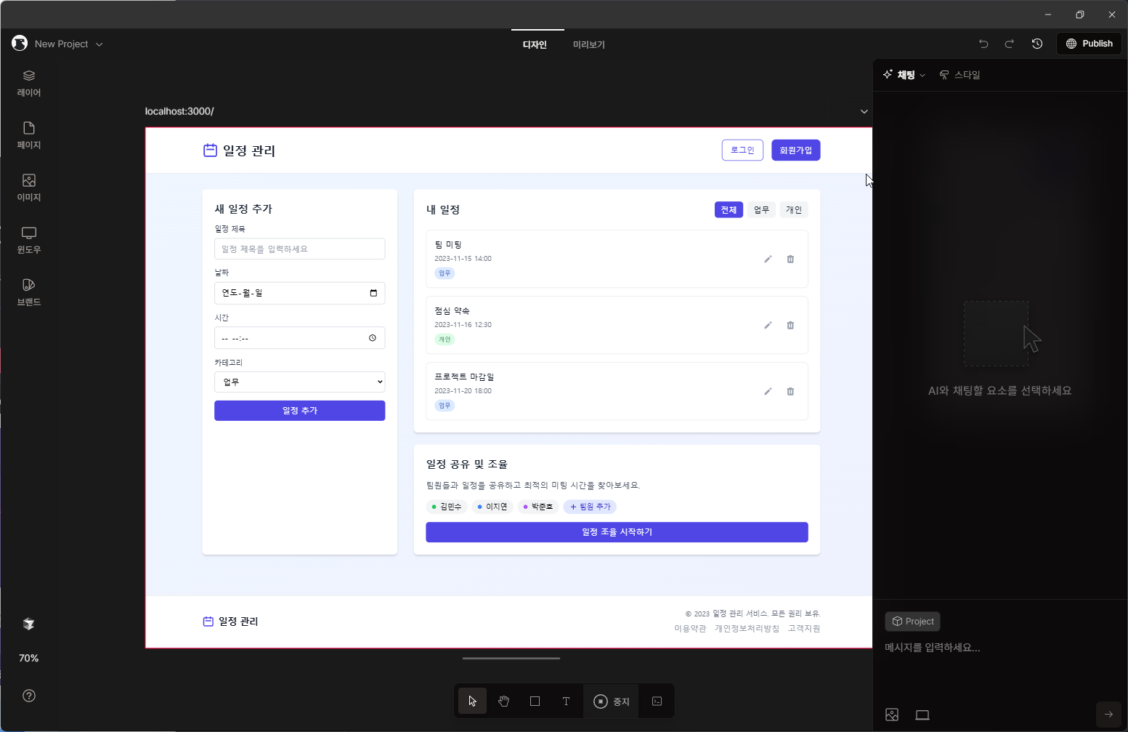
Task: Open the 고객지원 footer link
Action: (x=804, y=629)
